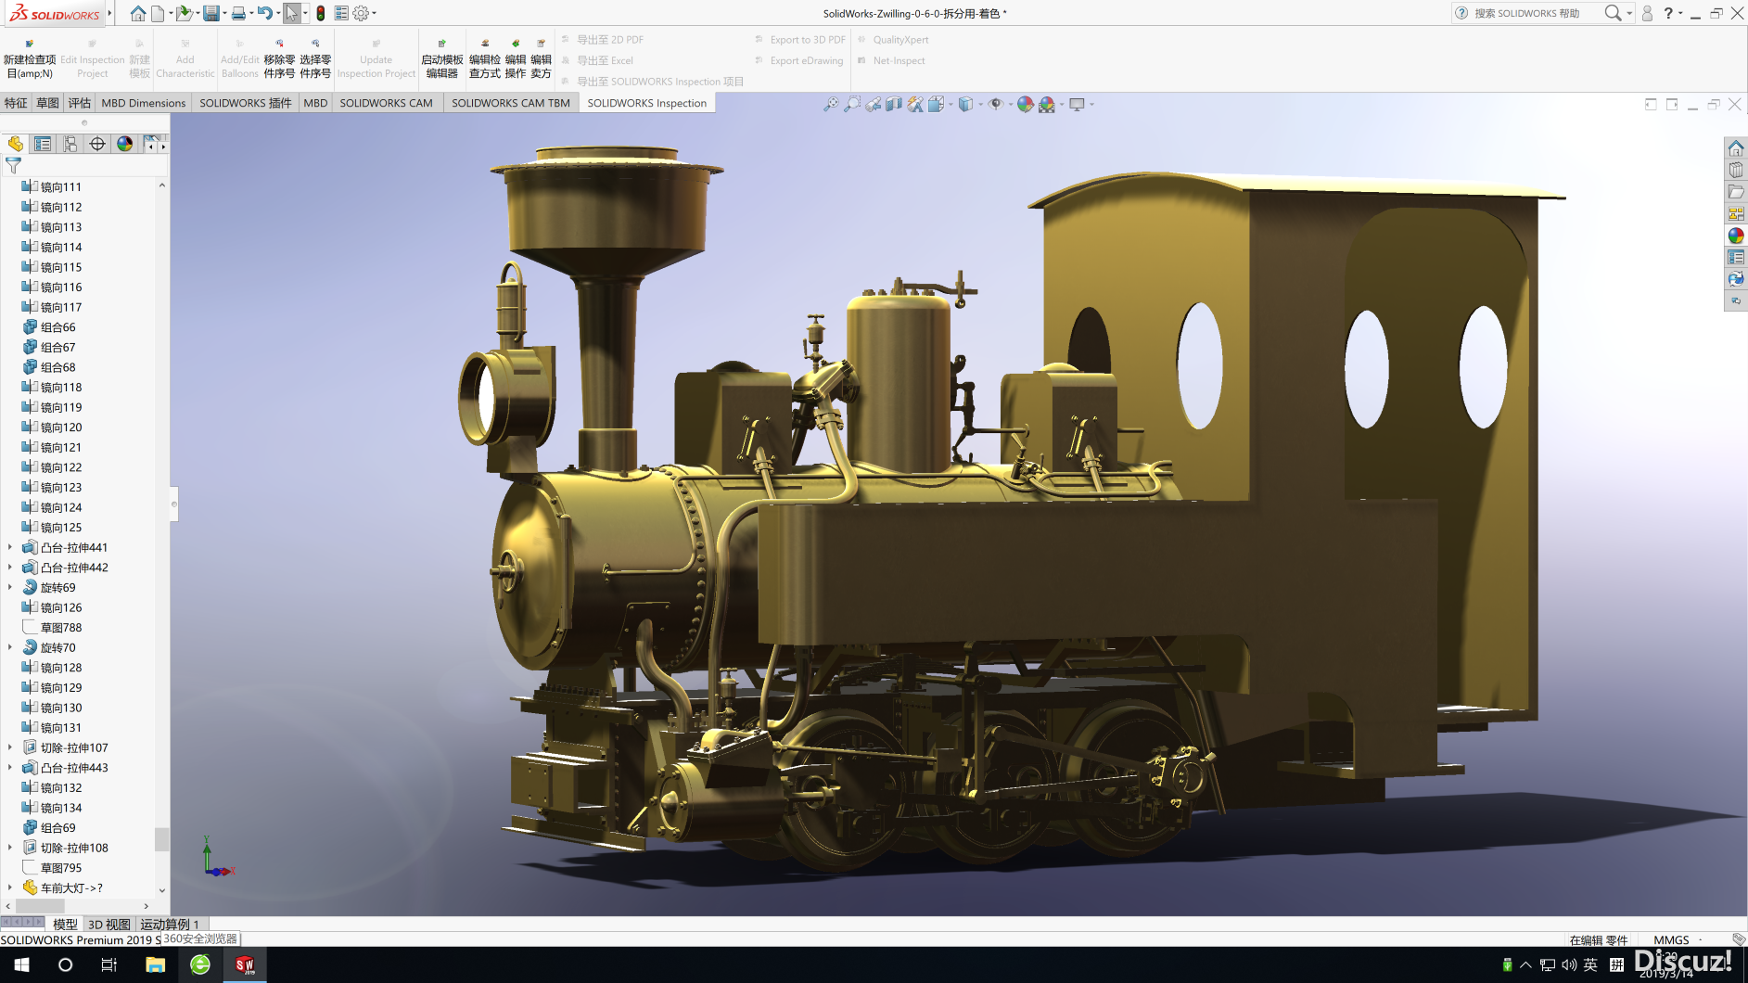
Task: Switch to the 草图 ribbon tab
Action: pyautogui.click(x=47, y=103)
